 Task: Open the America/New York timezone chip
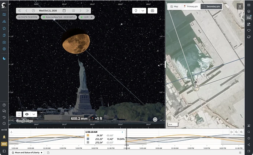pyautogui.click(x=59, y=17)
